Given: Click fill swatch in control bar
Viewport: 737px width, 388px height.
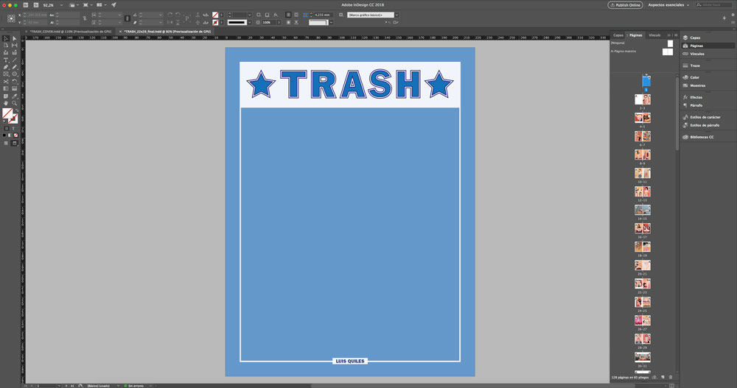Looking at the screenshot, I should (214, 15).
